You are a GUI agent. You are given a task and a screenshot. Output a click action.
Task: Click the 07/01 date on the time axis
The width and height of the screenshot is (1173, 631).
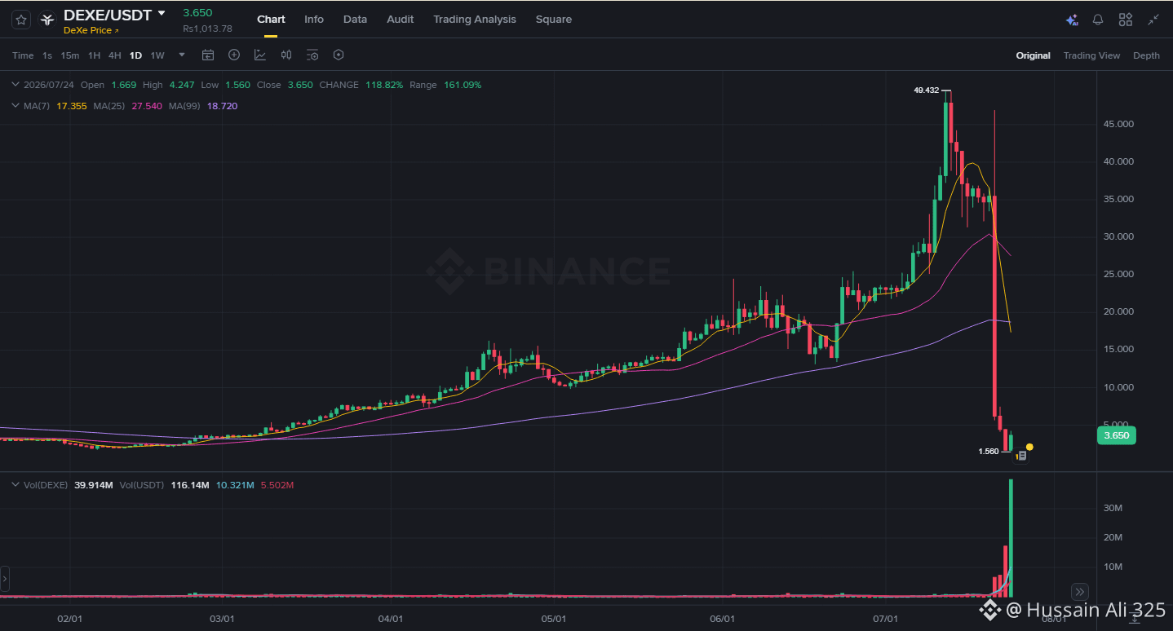[x=886, y=619]
